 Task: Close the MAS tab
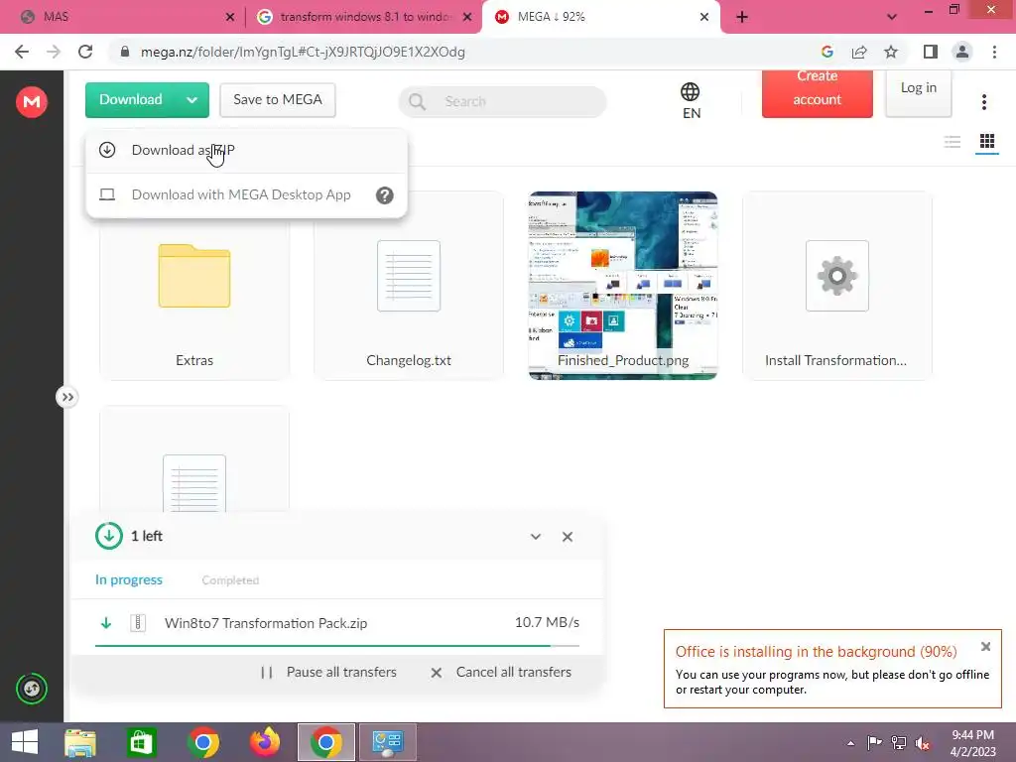pyautogui.click(x=230, y=18)
